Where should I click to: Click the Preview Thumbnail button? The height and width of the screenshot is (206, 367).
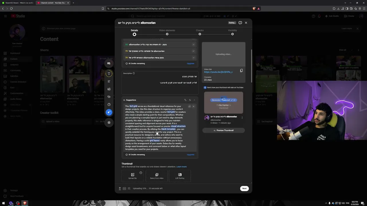pos(224,130)
